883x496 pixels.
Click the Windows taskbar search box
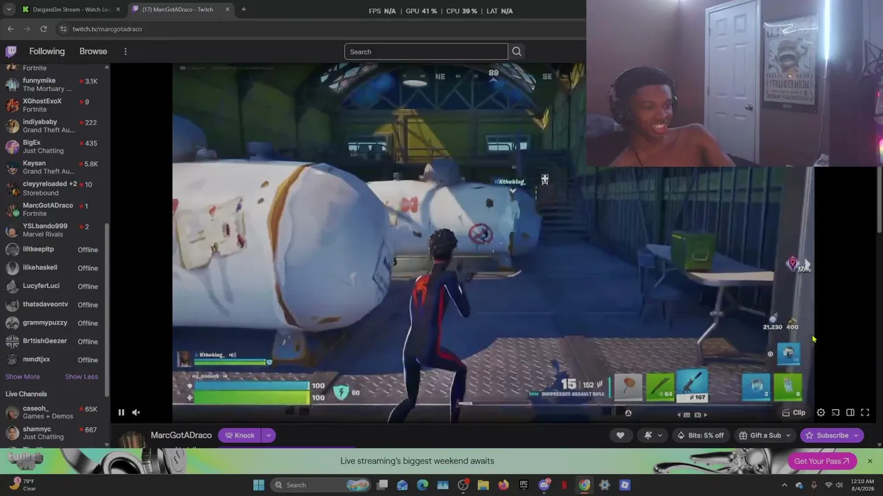[x=321, y=485]
